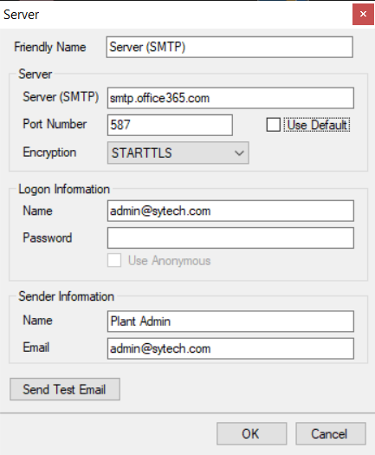The height and width of the screenshot is (455, 375).
Task: Click the Port Number label
Action: click(x=55, y=124)
